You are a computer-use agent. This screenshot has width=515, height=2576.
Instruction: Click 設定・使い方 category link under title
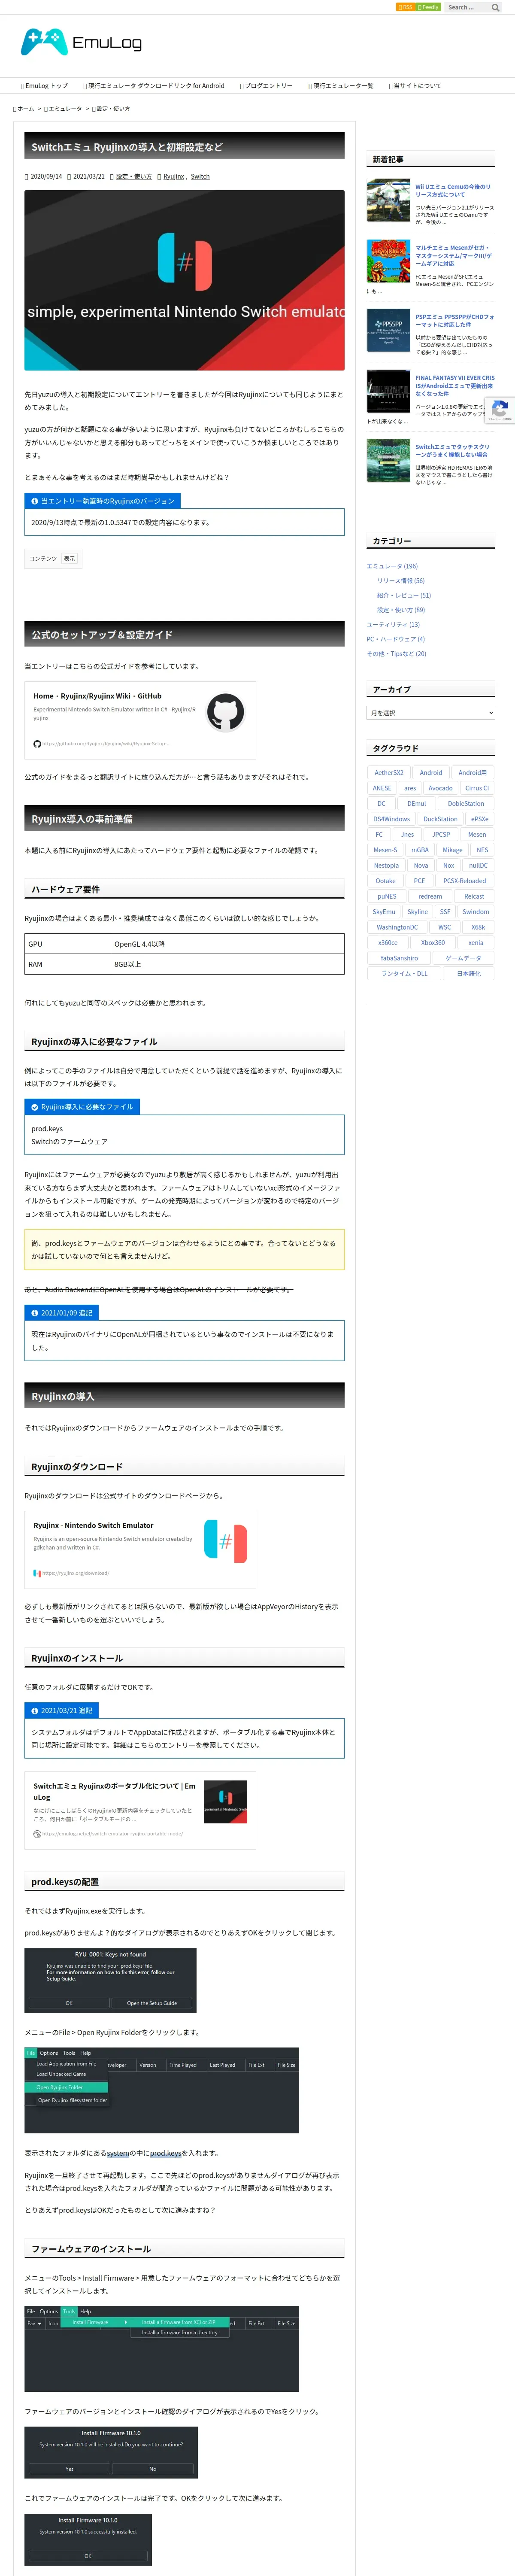[x=134, y=176]
